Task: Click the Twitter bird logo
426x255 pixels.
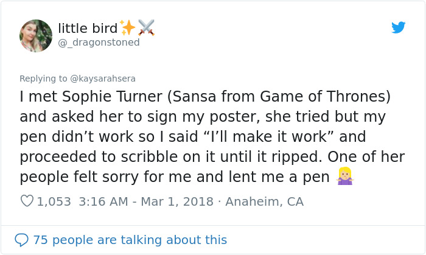Action: [x=399, y=27]
